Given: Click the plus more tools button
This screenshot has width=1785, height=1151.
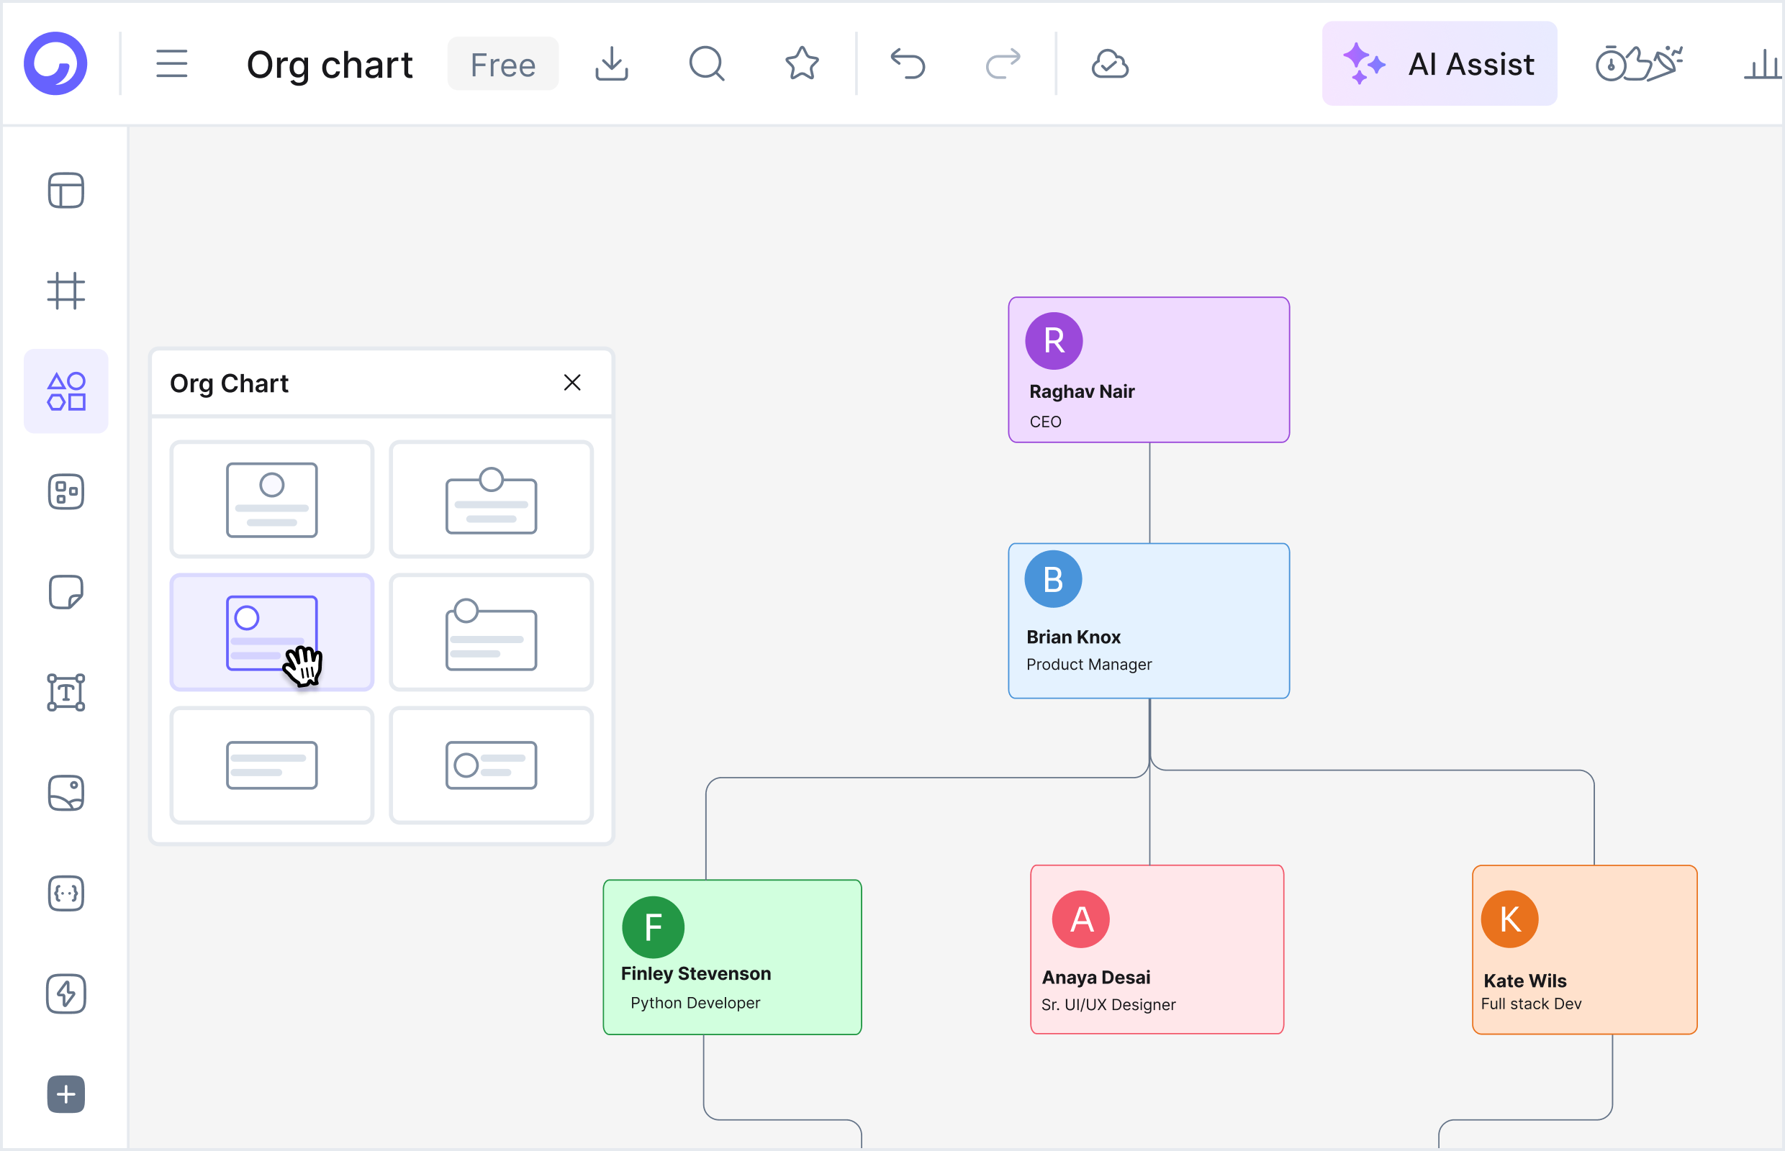Looking at the screenshot, I should click(65, 1094).
